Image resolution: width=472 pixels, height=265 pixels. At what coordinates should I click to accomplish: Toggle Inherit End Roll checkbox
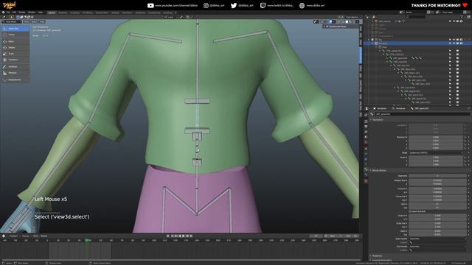(x=410, y=211)
